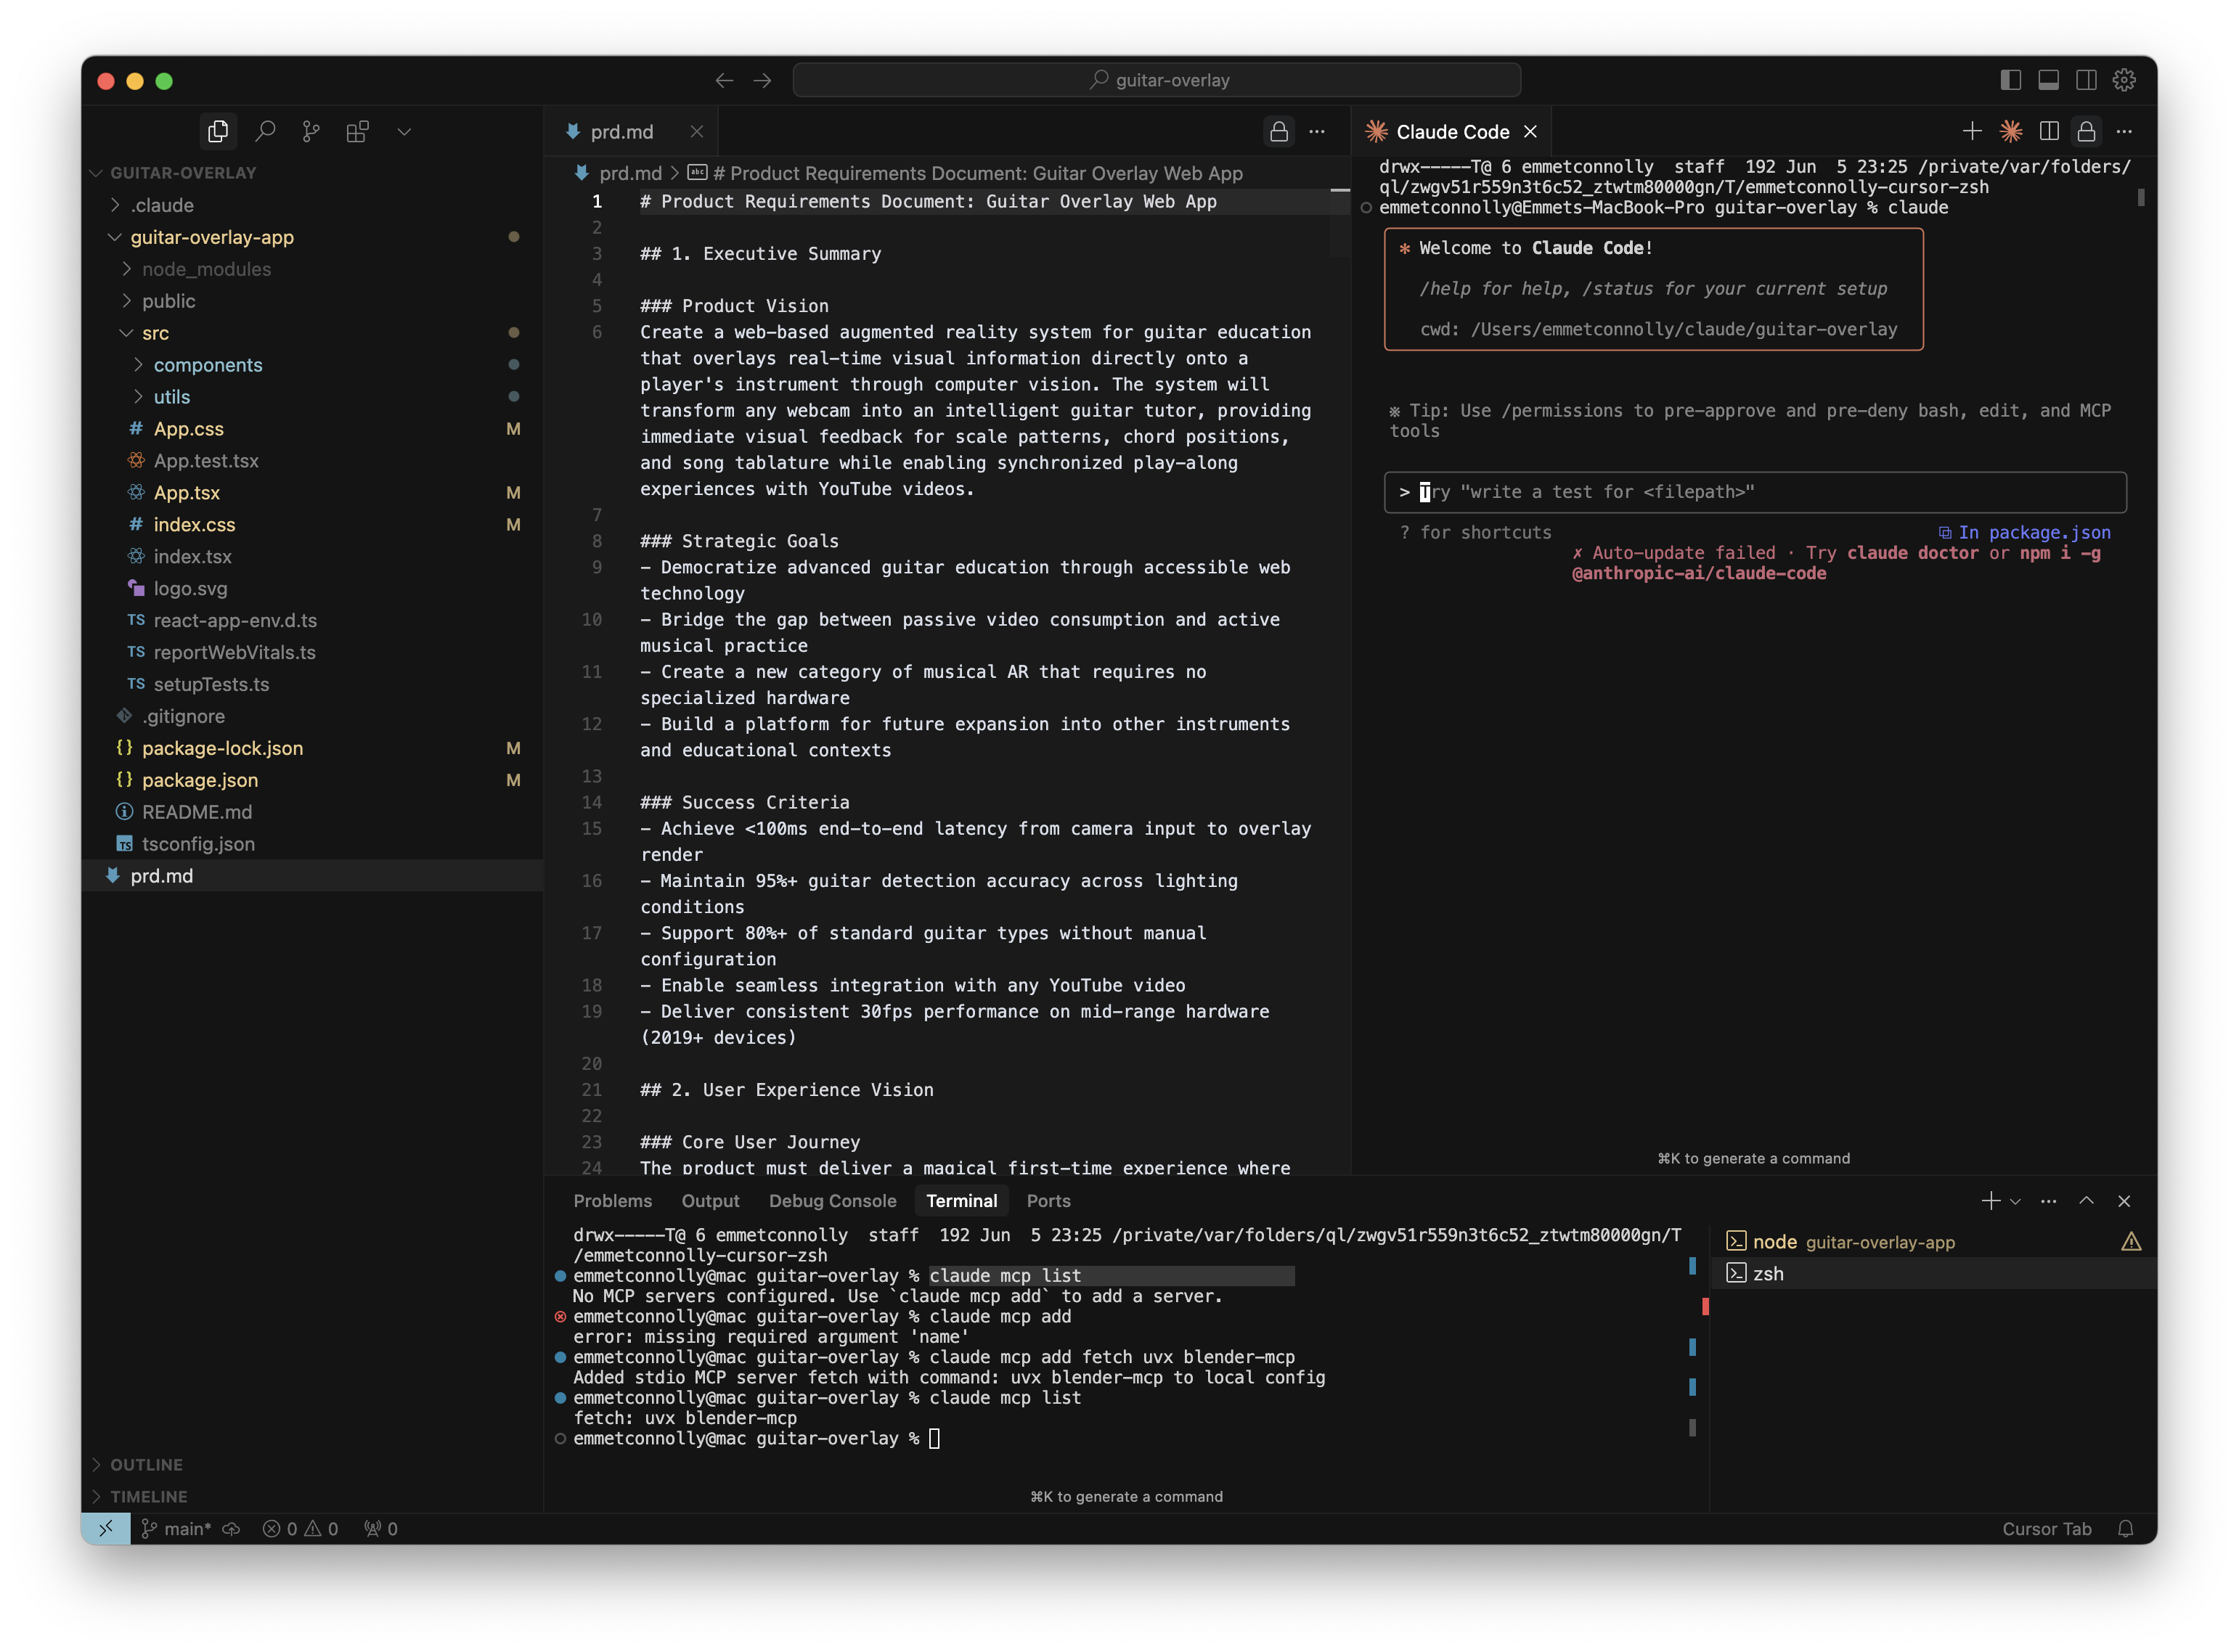Launch Claude Code spark icon in toolbar
This screenshot has width=2239, height=1652.
click(2010, 131)
